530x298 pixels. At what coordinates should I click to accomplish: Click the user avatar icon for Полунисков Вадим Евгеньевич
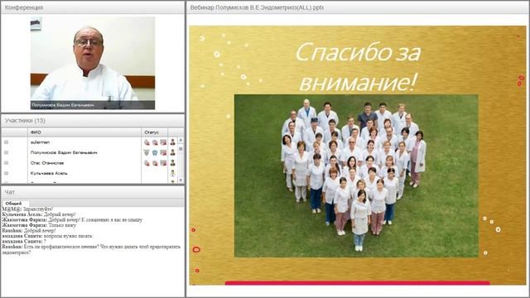pyautogui.click(x=172, y=152)
